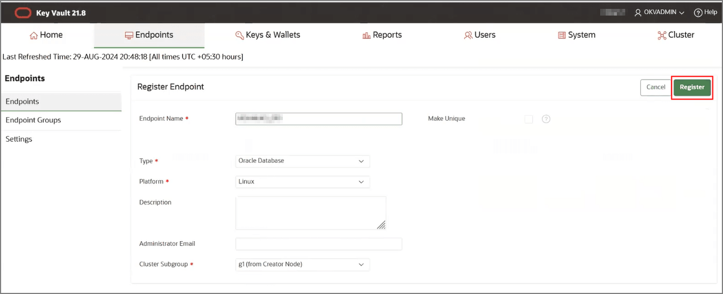
Task: Switch to the Endpoints tab
Action: tap(149, 35)
